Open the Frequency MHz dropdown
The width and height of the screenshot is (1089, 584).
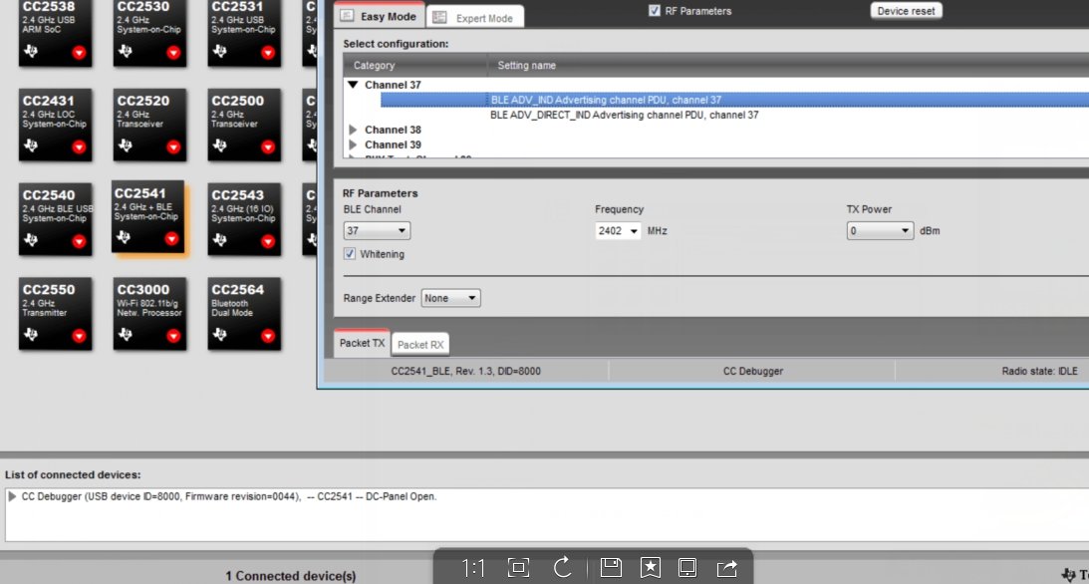[x=618, y=230]
